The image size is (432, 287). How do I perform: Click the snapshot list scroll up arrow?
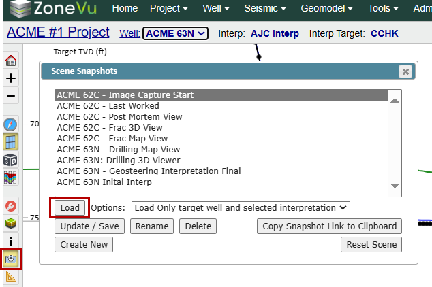[x=395, y=101]
